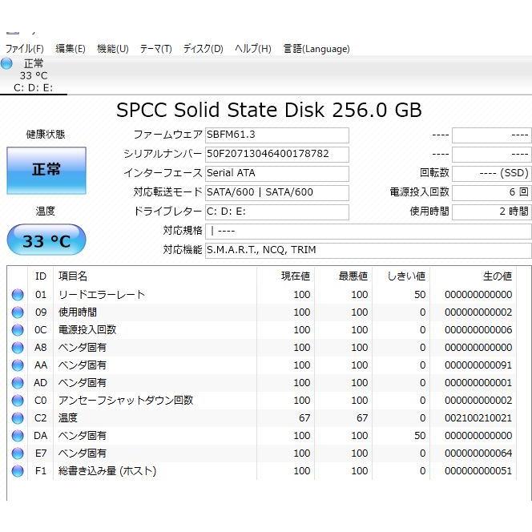Click the 項目名 column header
Viewport: 532px width, 532px height.
click(x=155, y=276)
